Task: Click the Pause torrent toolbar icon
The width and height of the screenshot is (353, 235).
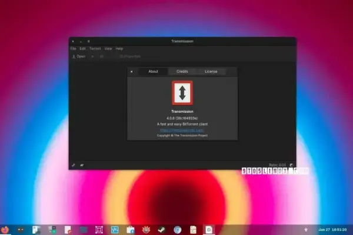Action: tap(102, 56)
